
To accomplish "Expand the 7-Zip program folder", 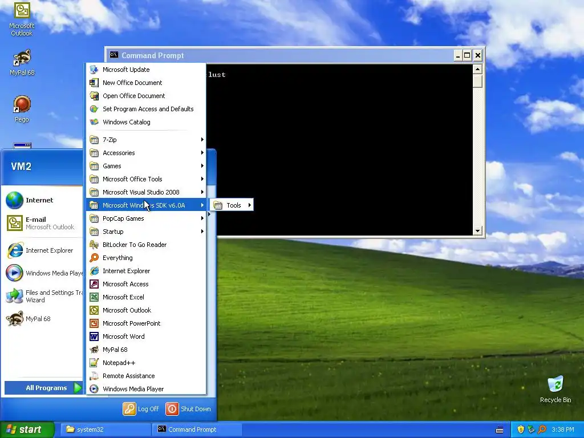I will [x=147, y=140].
